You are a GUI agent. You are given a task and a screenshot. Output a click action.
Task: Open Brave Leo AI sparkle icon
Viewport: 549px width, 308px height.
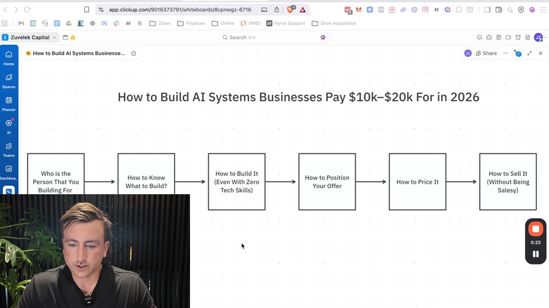510,9
